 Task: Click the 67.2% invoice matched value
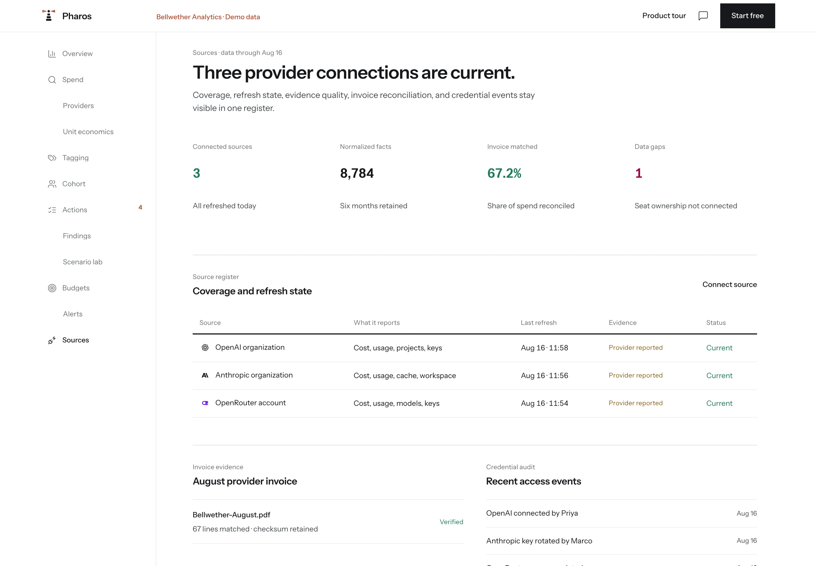[504, 173]
